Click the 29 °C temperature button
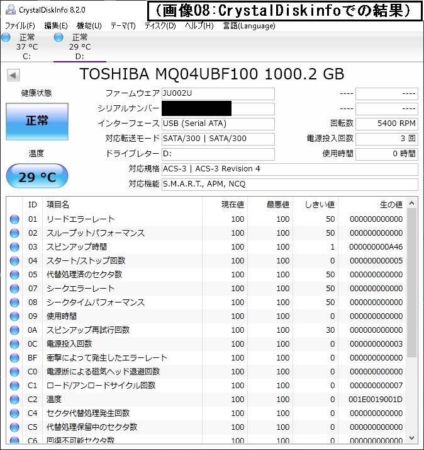424x450 pixels. click(x=37, y=176)
